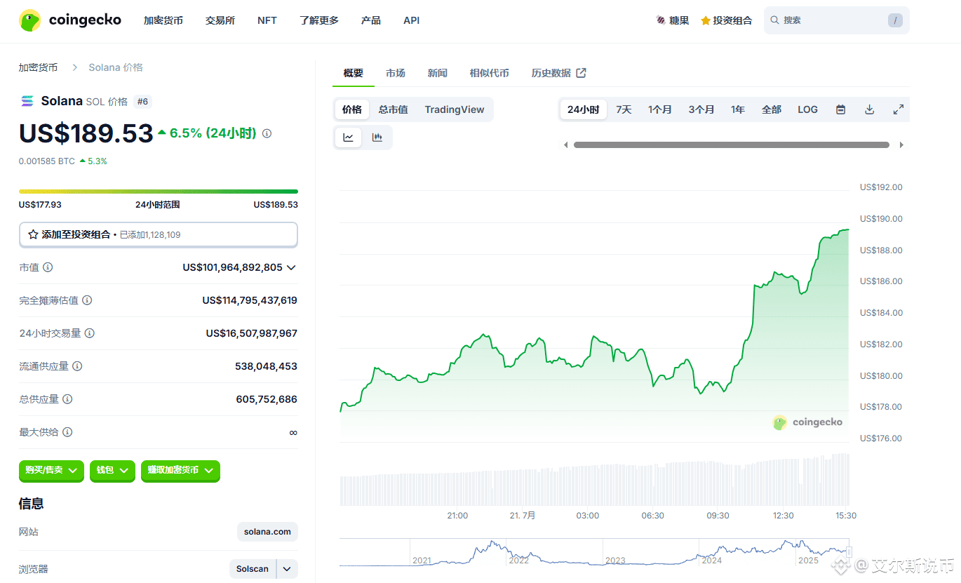This screenshot has height=583, width=961.
Task: Open the 历史数据 external link tab
Action: (x=558, y=73)
